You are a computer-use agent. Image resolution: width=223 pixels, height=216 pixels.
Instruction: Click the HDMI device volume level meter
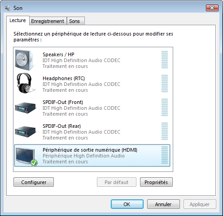click(165, 155)
